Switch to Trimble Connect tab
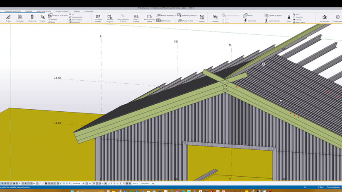Viewport: 342px width, 192px height. point(62,11)
